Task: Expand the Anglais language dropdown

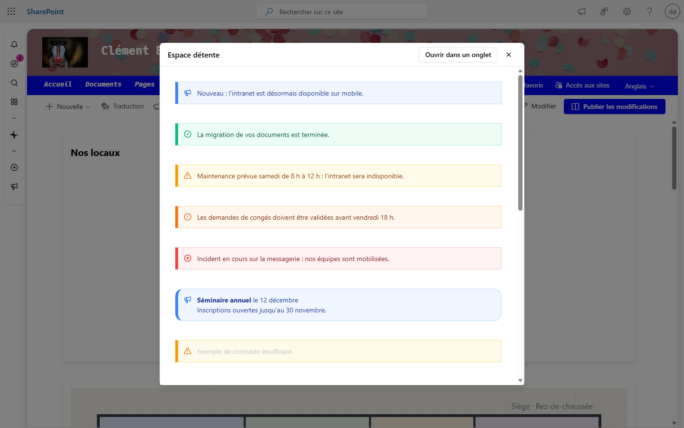Action: point(639,86)
